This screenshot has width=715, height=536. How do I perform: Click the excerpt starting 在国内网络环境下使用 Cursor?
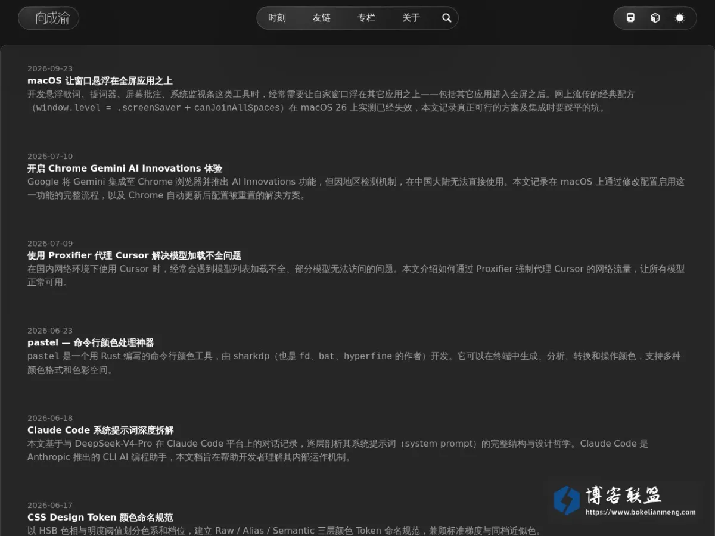[x=356, y=275]
